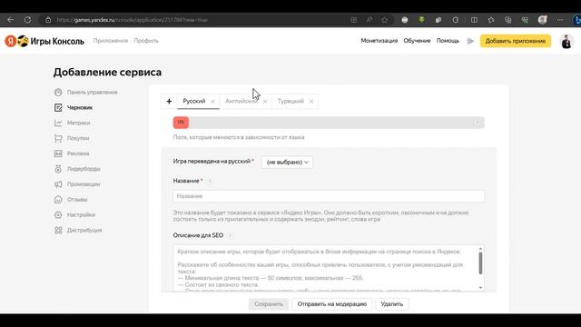Viewport: 581px width, 327px height.
Task: Open browser split screen icon
Action: [x=474, y=20]
